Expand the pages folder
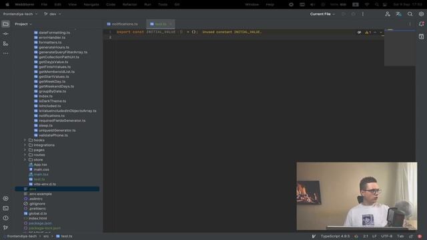Screen dimensions: 427x240 (25, 150)
